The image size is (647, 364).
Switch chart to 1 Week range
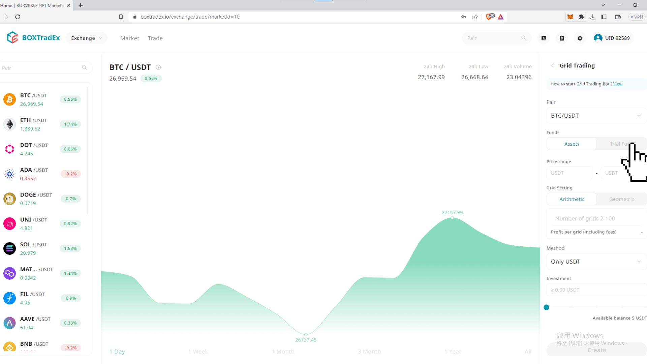coord(198,352)
